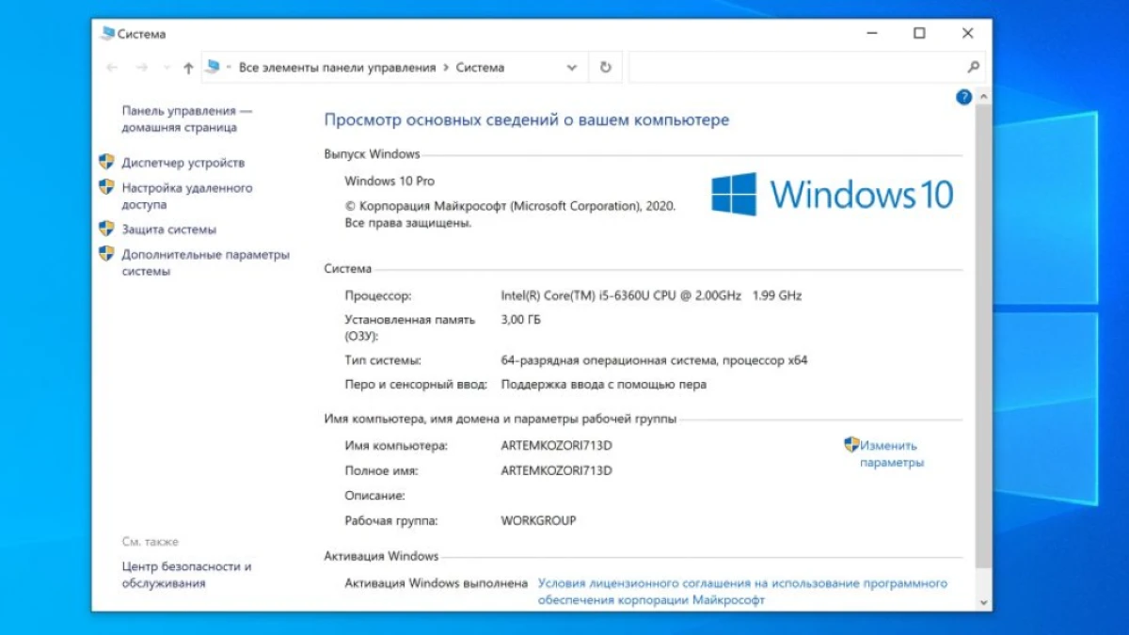The width and height of the screenshot is (1129, 635).
Task: Go up one level with Up arrow
Action: pos(188,68)
